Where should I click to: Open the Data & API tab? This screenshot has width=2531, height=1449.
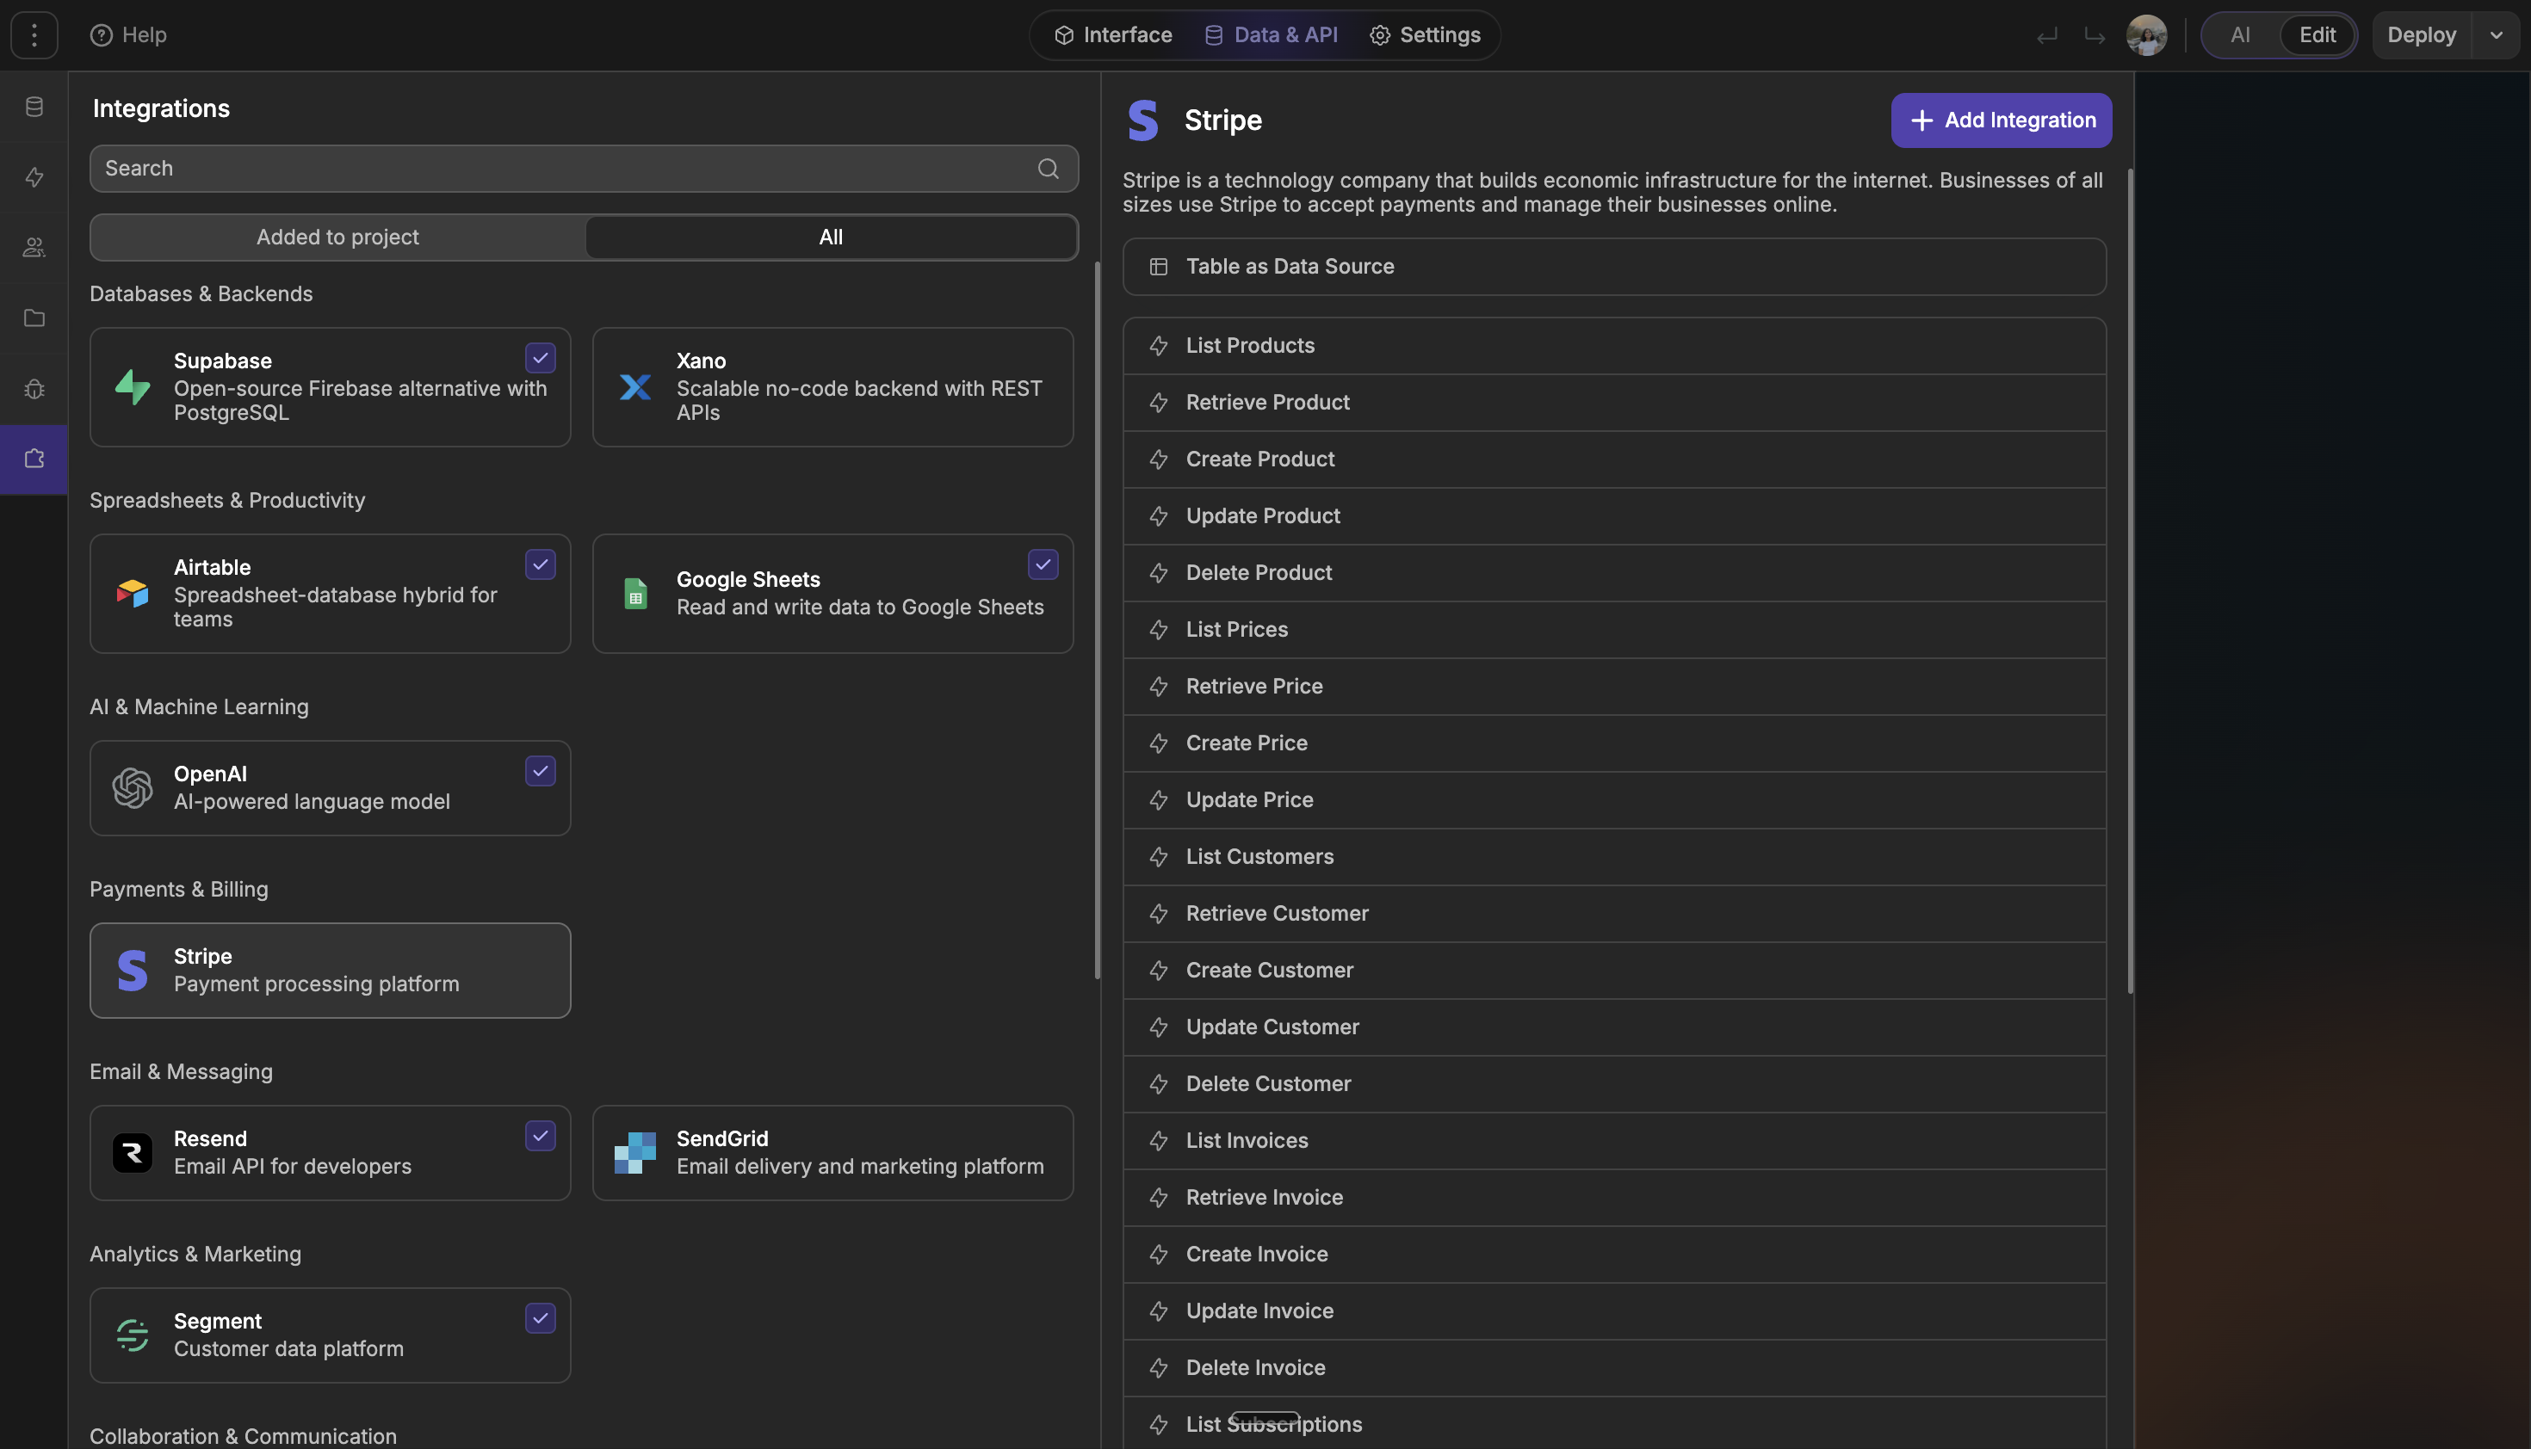[x=1272, y=34]
